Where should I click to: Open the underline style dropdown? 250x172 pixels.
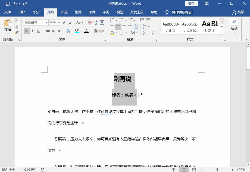42,31
